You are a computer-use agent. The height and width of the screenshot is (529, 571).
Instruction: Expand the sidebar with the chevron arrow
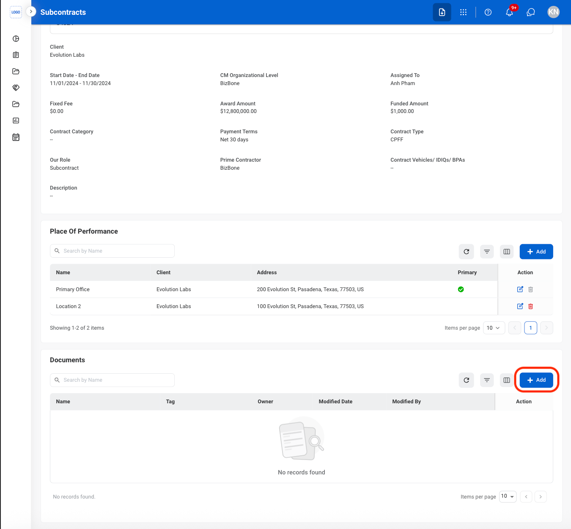tap(31, 11)
